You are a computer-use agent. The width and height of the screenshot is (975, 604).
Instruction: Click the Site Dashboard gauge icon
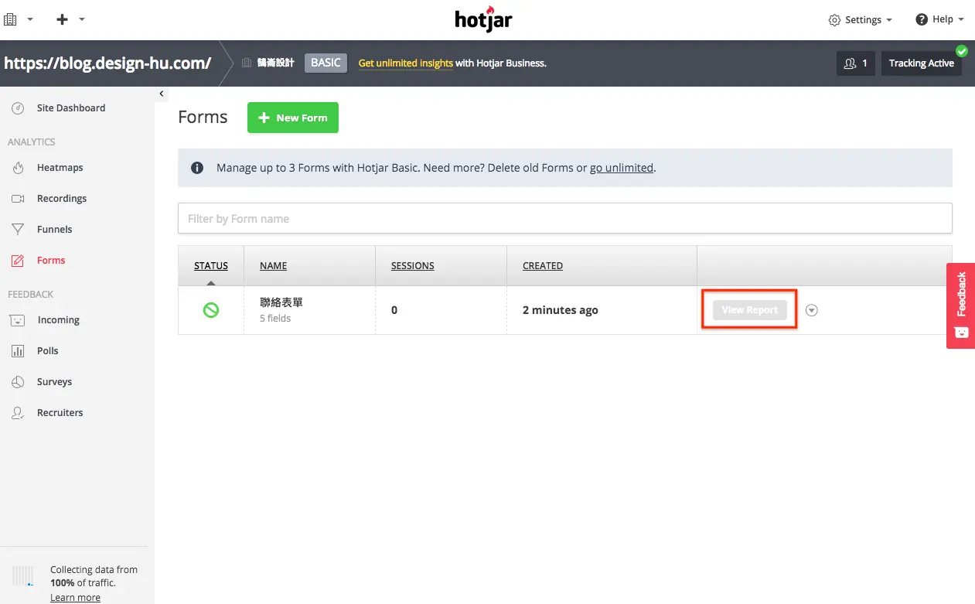pos(18,108)
